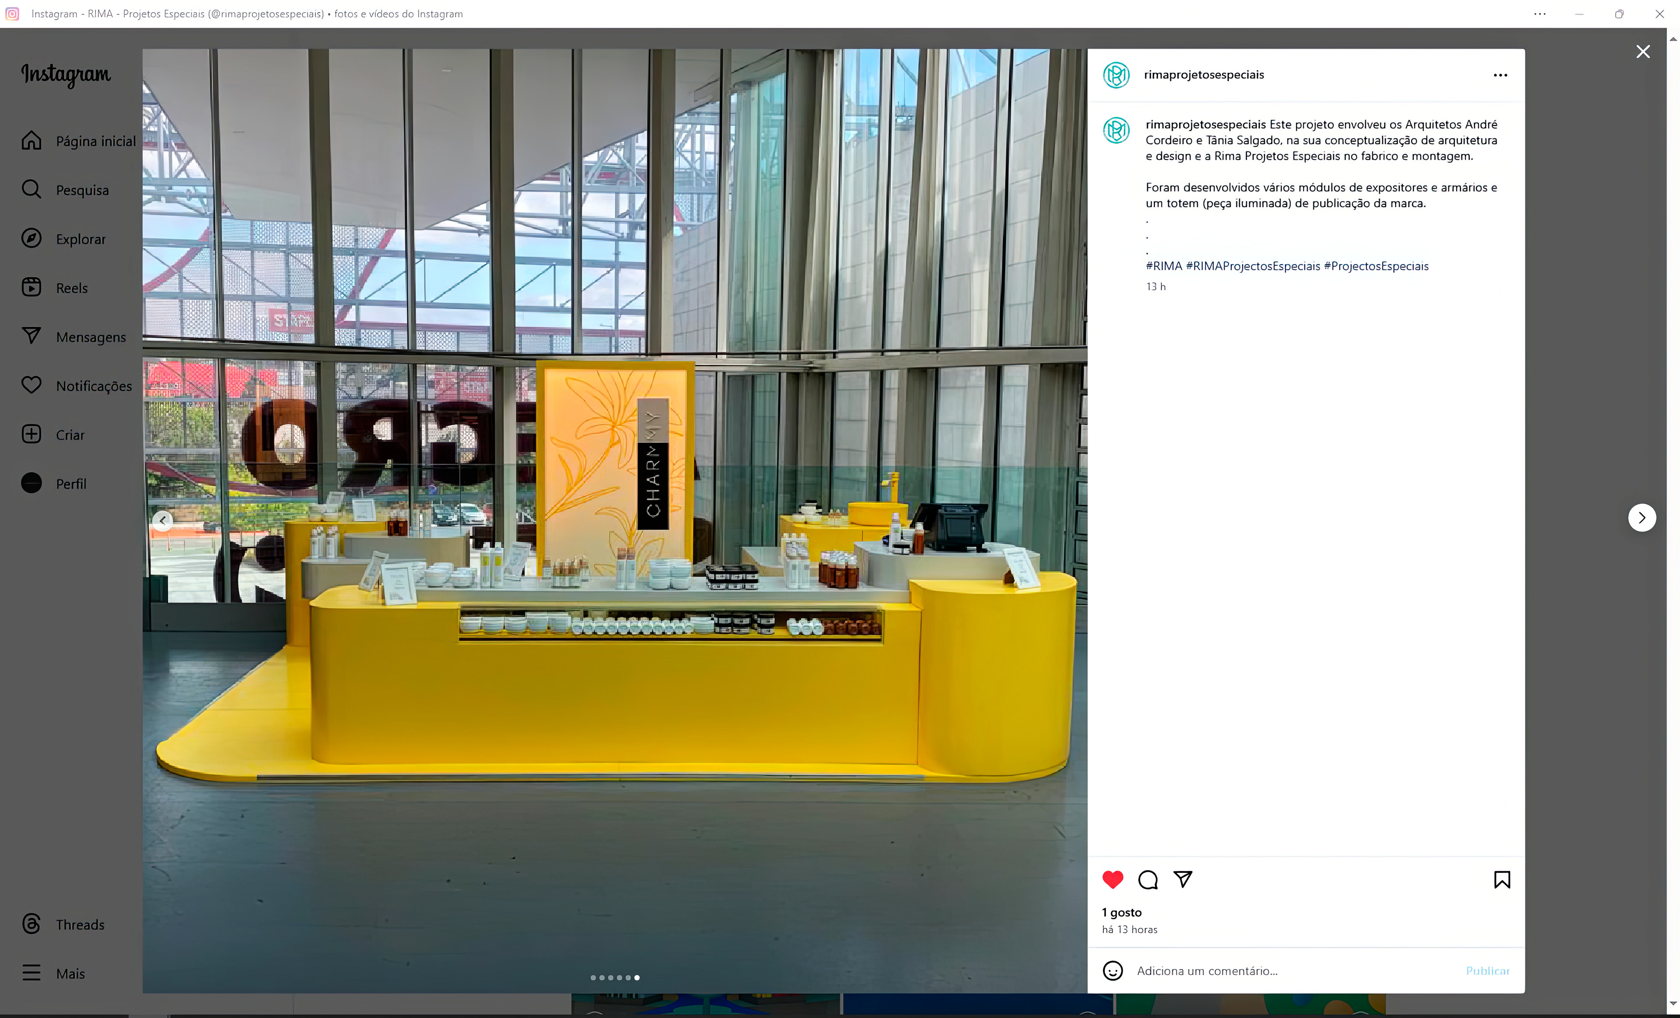Share the post via paper plane icon
Viewport: 1680px width, 1018px height.
(1182, 879)
